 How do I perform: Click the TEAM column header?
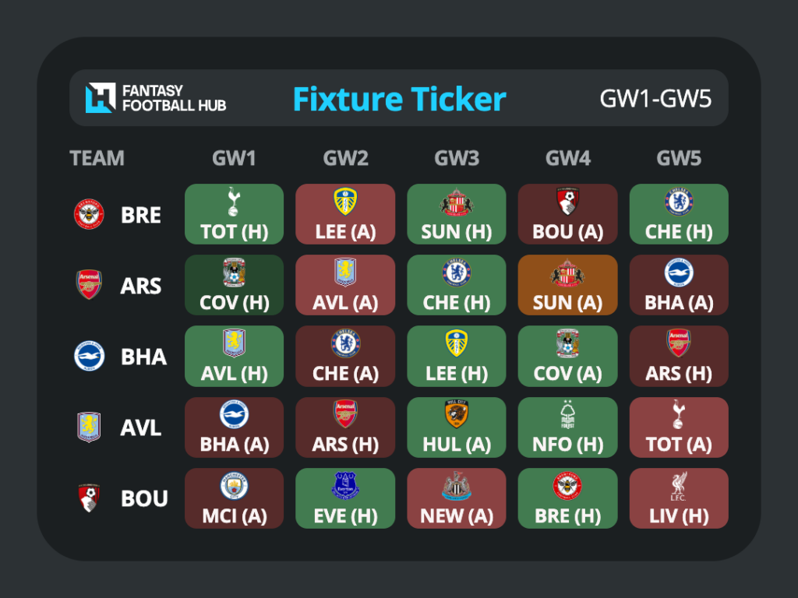tap(97, 158)
